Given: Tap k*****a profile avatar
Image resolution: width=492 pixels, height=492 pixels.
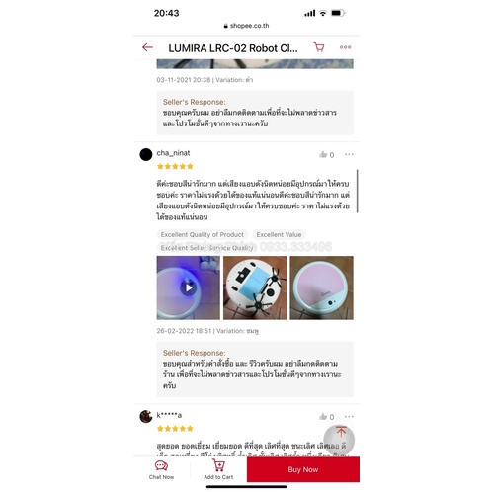Looking at the screenshot, I should (146, 416).
